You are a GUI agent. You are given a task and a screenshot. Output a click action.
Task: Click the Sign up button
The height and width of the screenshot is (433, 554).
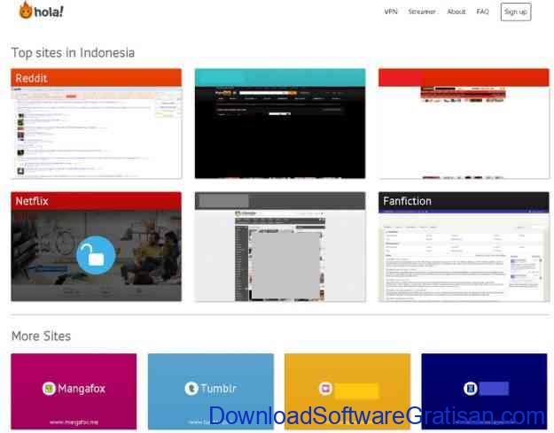516,12
